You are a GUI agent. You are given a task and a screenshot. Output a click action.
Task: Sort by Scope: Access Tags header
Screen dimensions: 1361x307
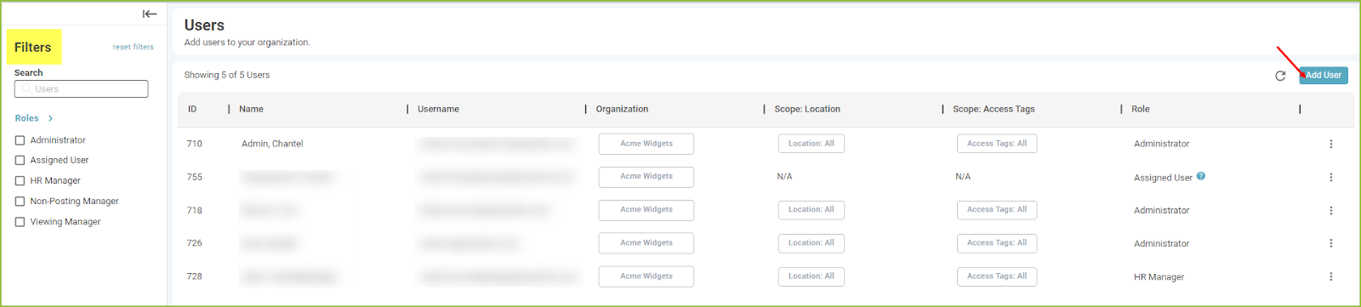pos(994,109)
